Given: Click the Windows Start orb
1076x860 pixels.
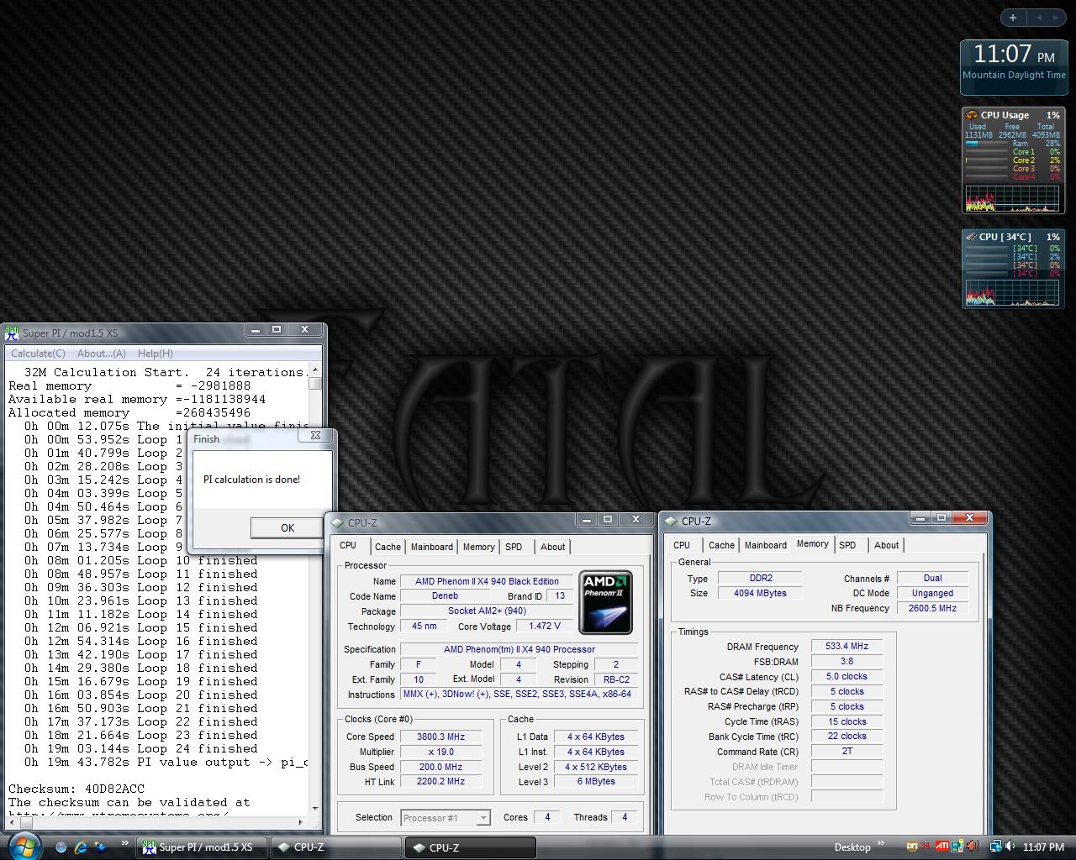Looking at the screenshot, I should 24,846.
